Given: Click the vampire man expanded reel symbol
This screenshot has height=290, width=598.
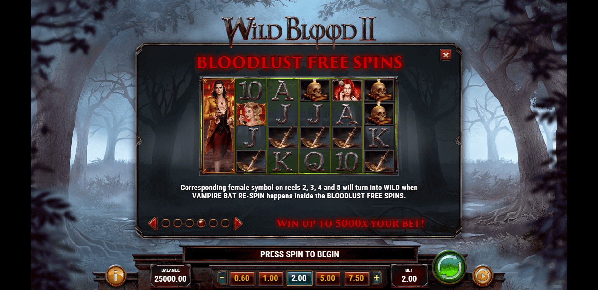Looking at the screenshot, I should click(219, 126).
